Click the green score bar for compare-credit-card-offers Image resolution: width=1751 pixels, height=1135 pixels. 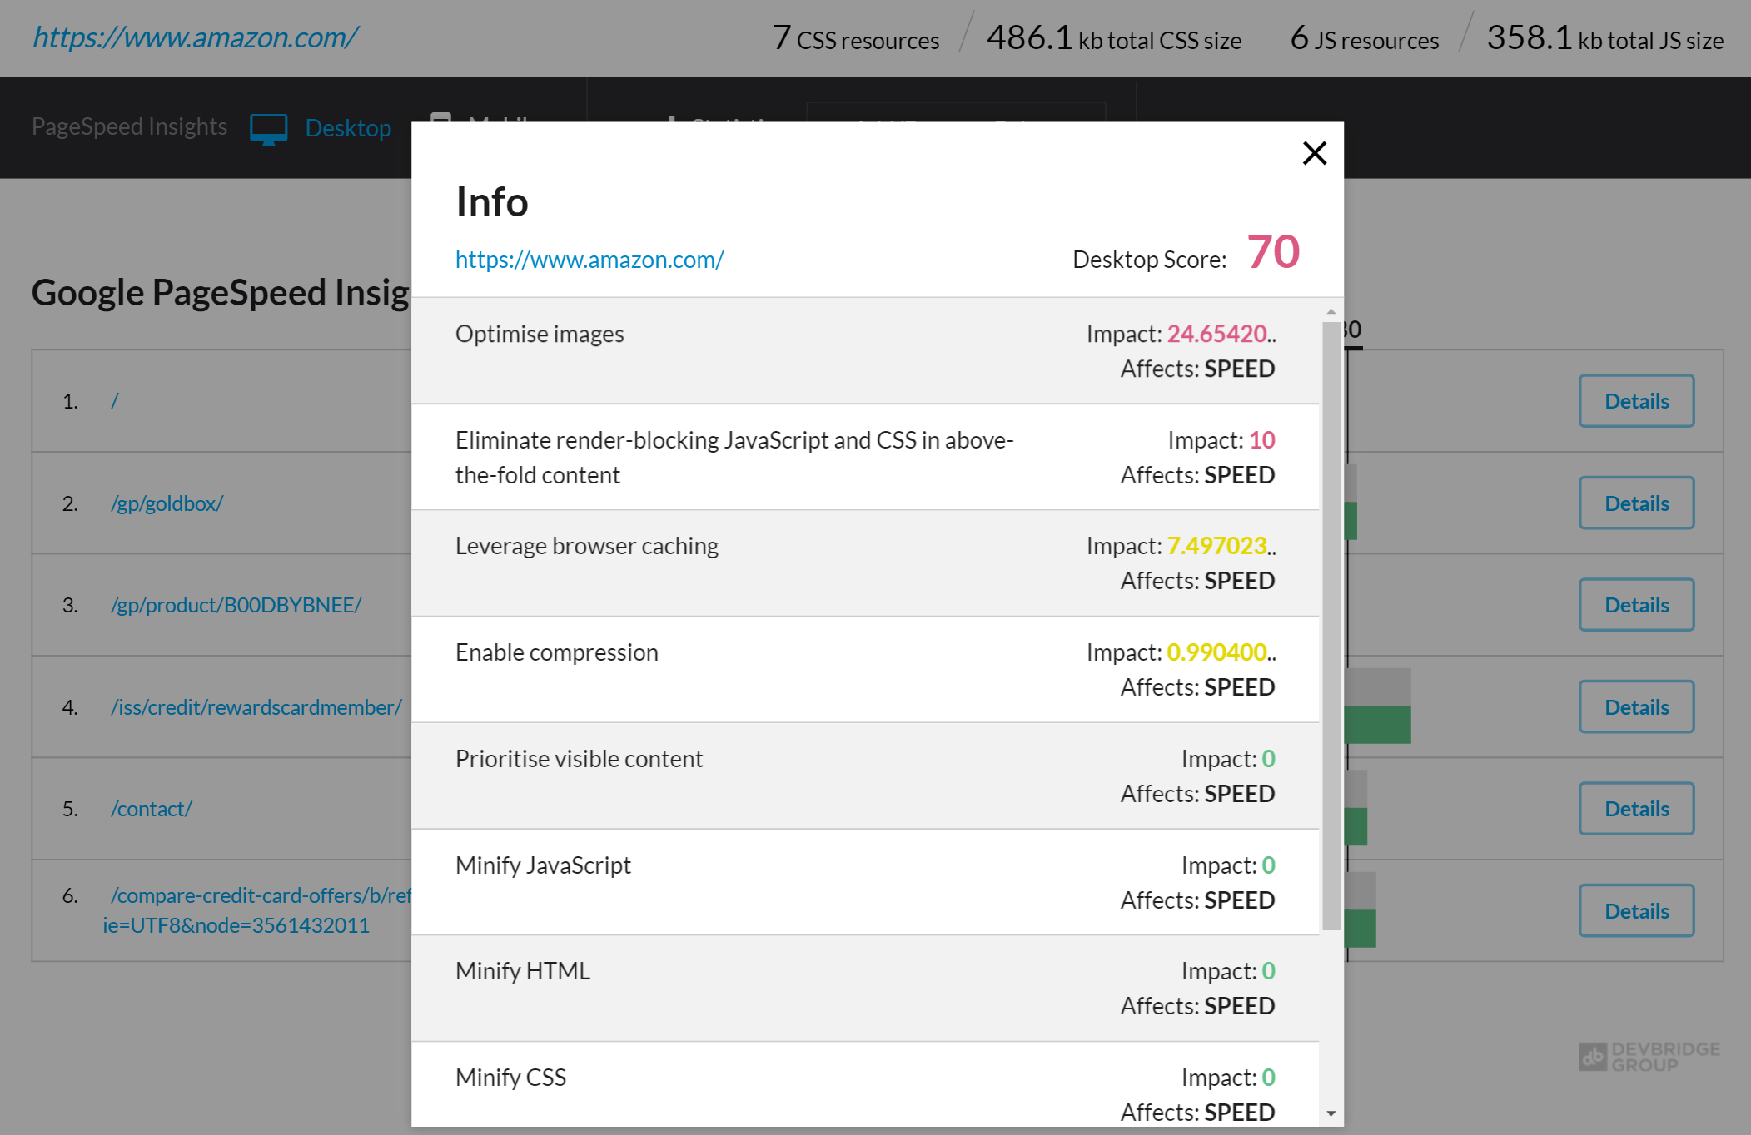1360,929
